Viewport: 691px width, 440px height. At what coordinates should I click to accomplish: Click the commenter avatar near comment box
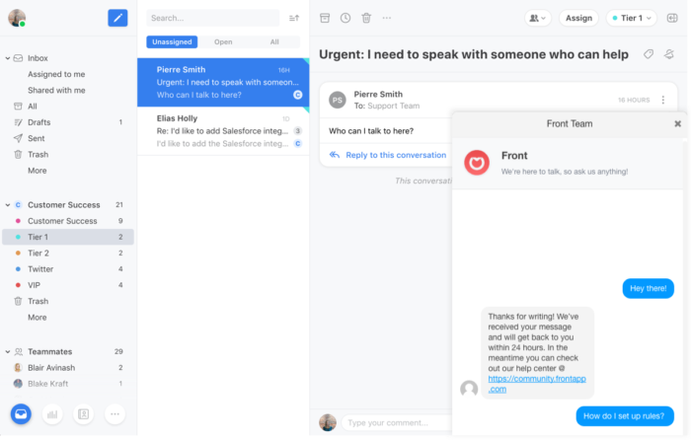coord(328,422)
